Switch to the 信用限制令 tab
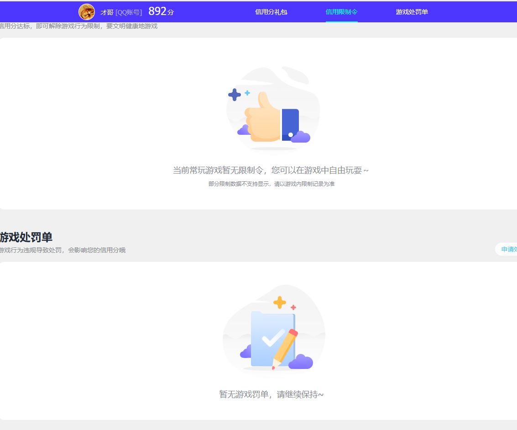Image resolution: width=517 pixels, height=430 pixels. point(341,12)
